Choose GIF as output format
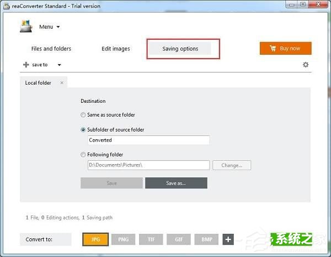The image size is (331, 257). 179,239
